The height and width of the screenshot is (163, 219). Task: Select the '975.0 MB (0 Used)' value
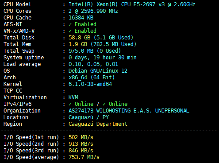[95, 51]
